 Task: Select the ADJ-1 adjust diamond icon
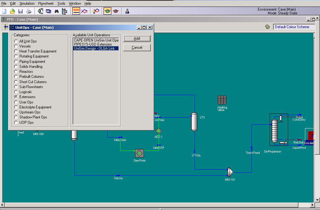159,131
